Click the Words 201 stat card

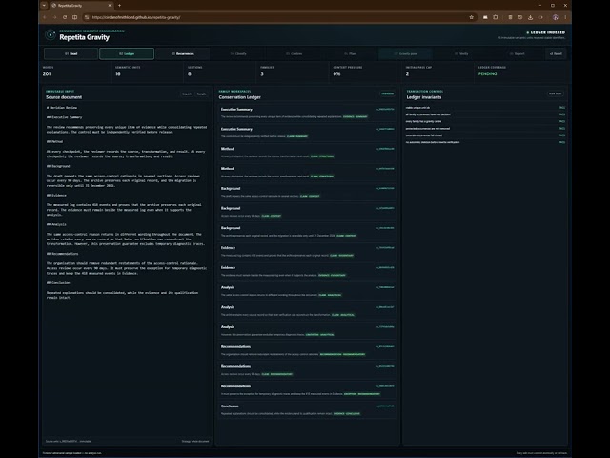point(75,72)
